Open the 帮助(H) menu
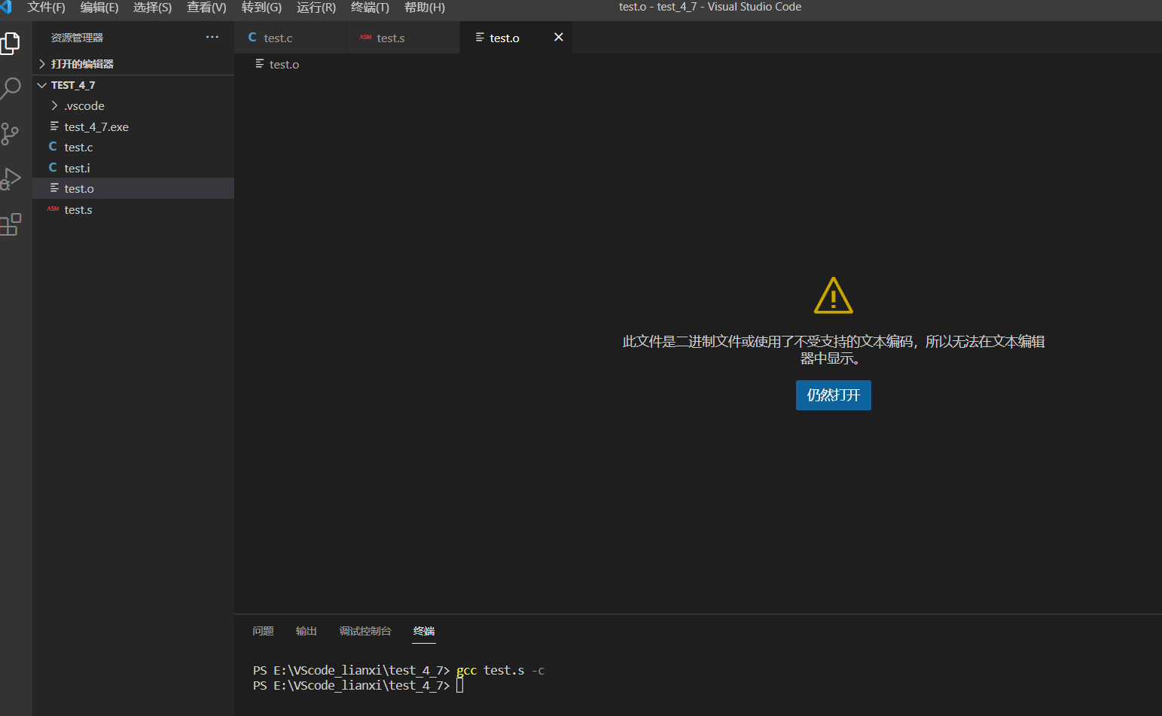Image resolution: width=1162 pixels, height=716 pixels. (425, 8)
